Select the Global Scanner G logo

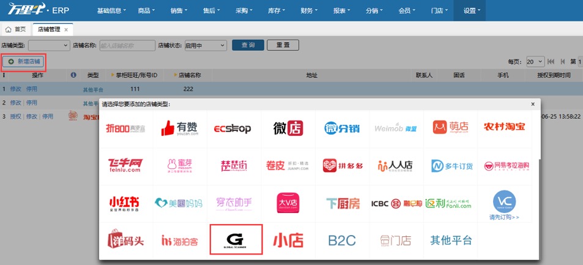pyautogui.click(x=236, y=239)
